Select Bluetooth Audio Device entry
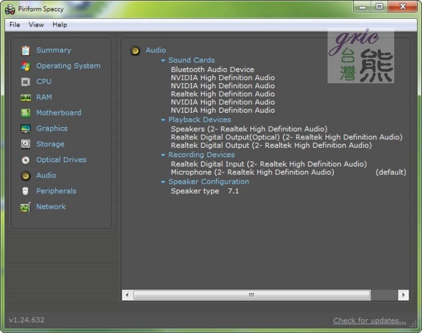This screenshot has height=333, width=422. pyautogui.click(x=212, y=70)
